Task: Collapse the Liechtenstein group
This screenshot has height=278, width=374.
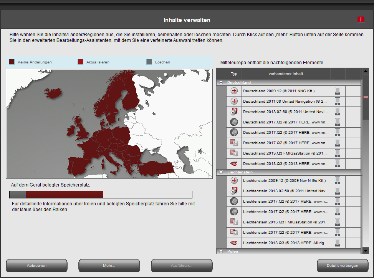Action: click(221, 172)
